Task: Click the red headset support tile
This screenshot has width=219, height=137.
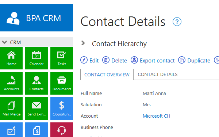Action: [62, 130]
